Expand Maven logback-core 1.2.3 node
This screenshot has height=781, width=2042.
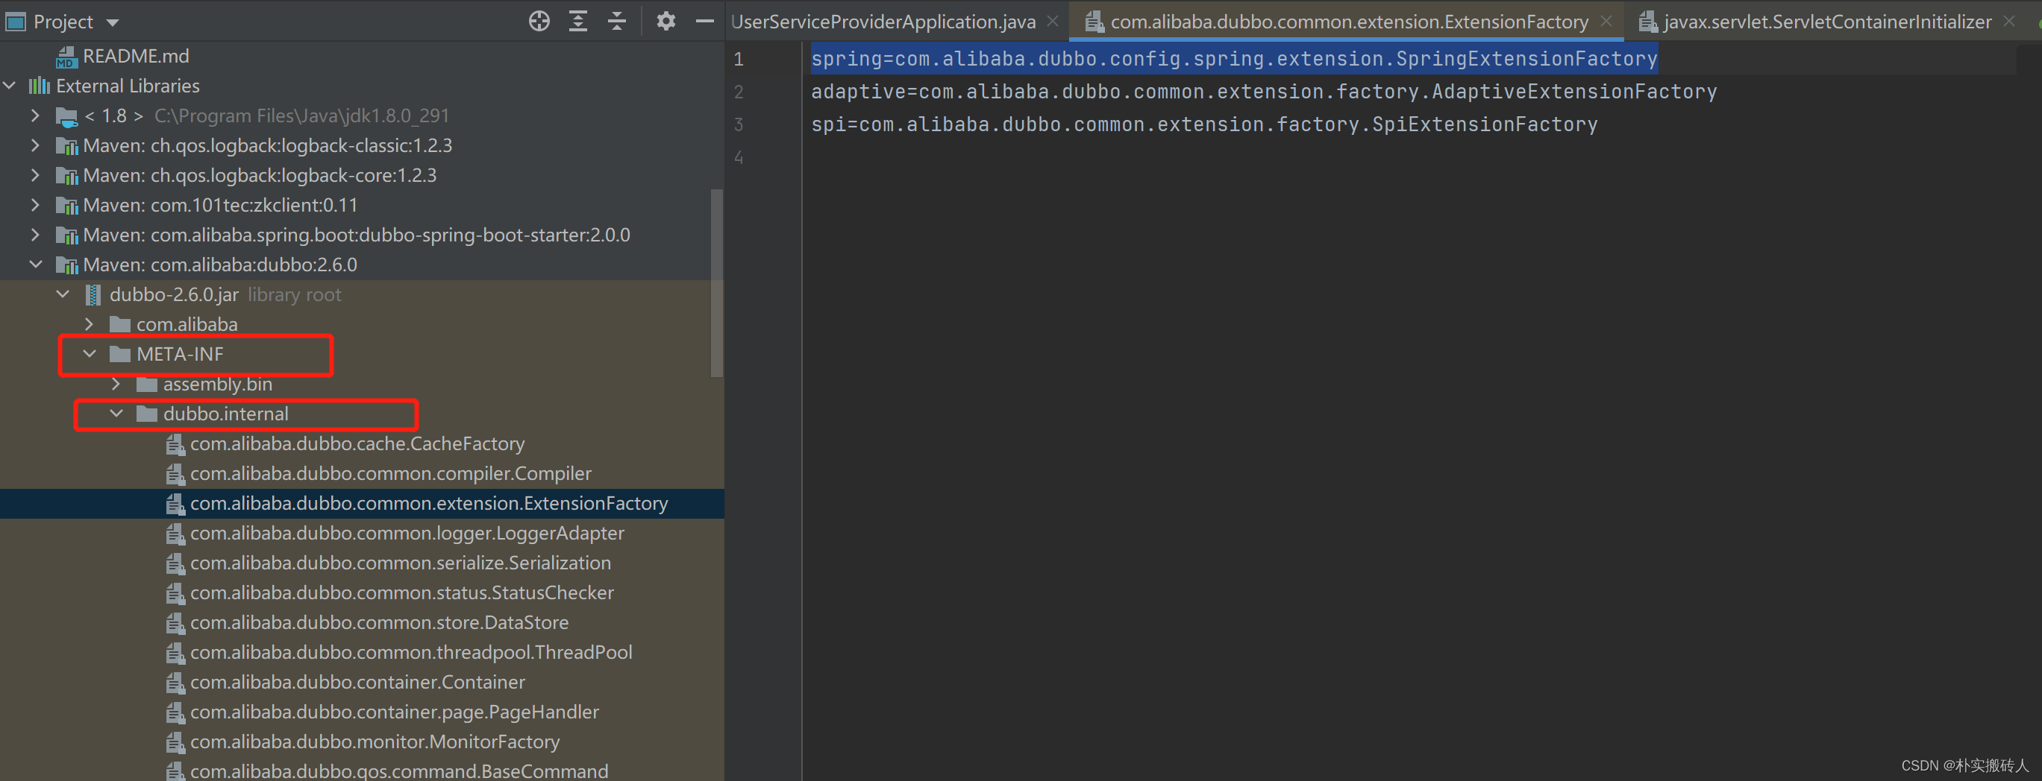point(35,175)
